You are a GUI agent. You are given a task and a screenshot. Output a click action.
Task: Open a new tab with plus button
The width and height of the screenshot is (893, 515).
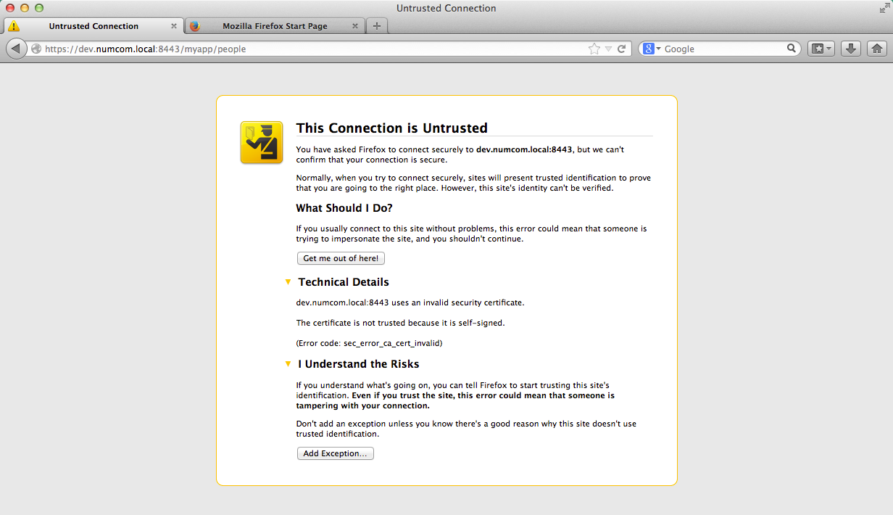[x=376, y=26]
